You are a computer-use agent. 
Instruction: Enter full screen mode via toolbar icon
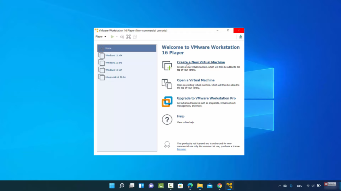click(x=129, y=37)
